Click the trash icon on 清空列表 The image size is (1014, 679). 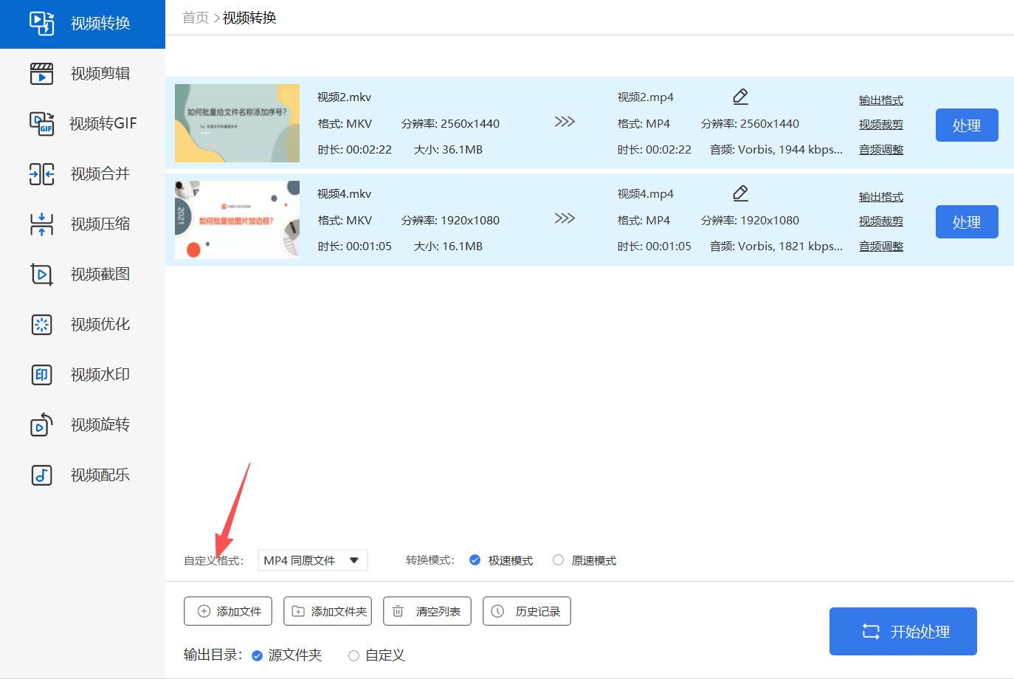[398, 611]
